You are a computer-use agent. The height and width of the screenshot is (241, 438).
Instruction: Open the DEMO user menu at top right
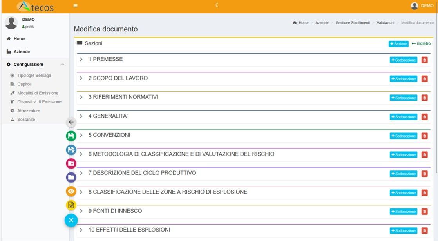point(422,6)
